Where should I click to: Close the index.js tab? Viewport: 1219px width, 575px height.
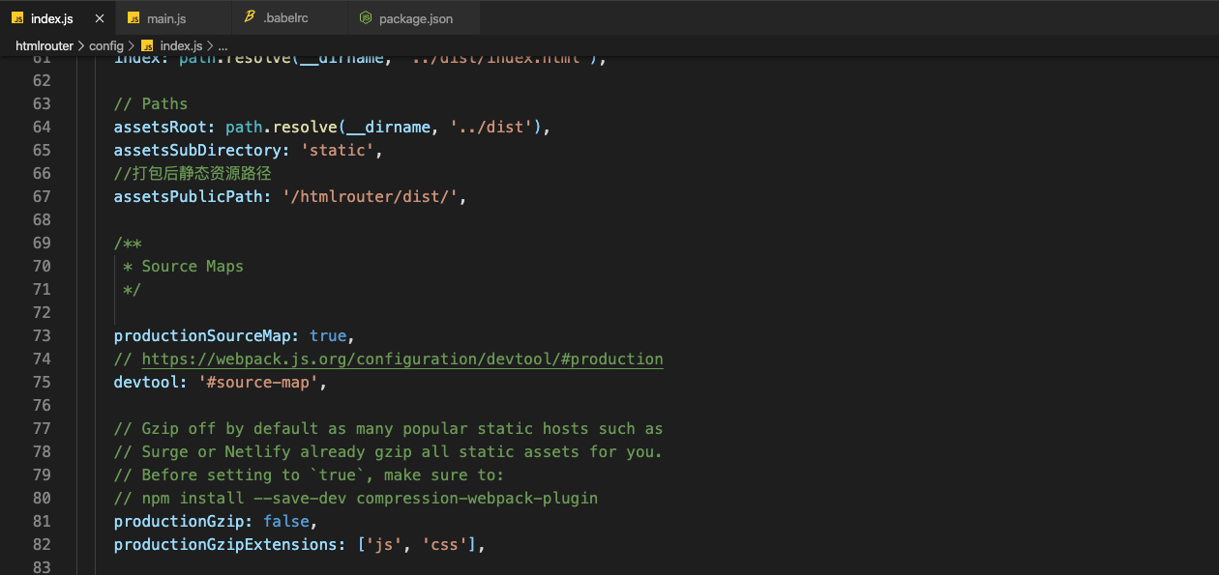(x=99, y=18)
